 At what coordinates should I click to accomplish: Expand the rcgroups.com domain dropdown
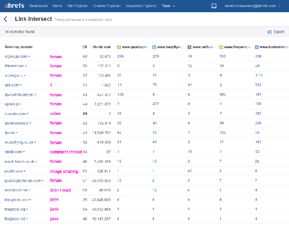[29, 56]
